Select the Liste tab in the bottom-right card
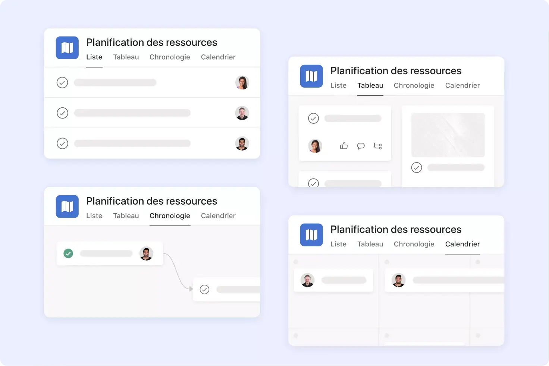 338,244
